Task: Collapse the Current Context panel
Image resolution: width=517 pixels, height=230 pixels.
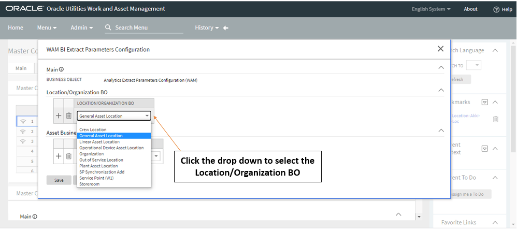Action: click(x=495, y=149)
